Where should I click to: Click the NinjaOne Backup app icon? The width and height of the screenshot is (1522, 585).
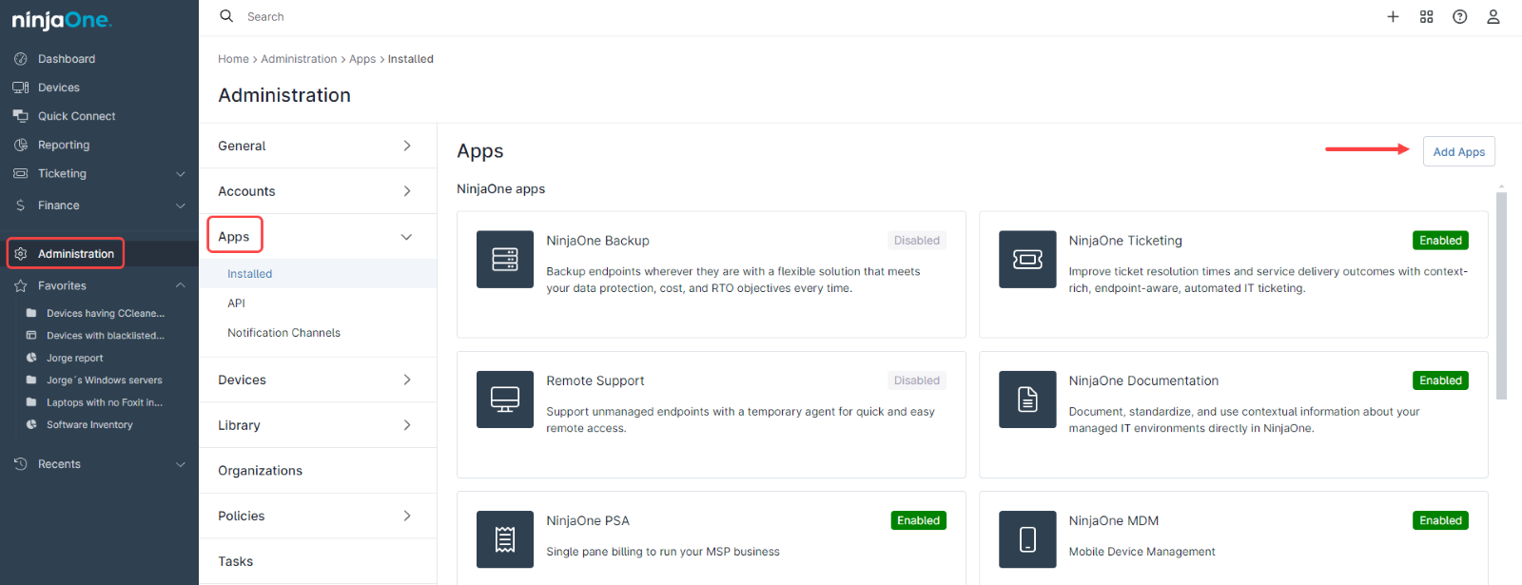(x=504, y=259)
